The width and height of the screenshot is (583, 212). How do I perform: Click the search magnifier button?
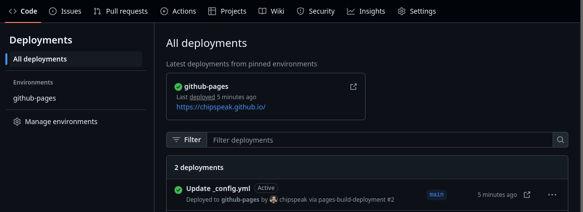click(x=561, y=140)
